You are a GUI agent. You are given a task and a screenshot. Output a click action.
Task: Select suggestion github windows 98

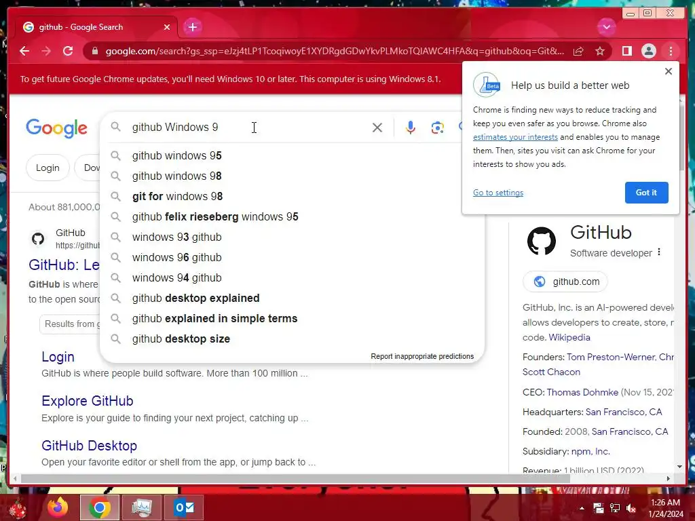(293, 176)
